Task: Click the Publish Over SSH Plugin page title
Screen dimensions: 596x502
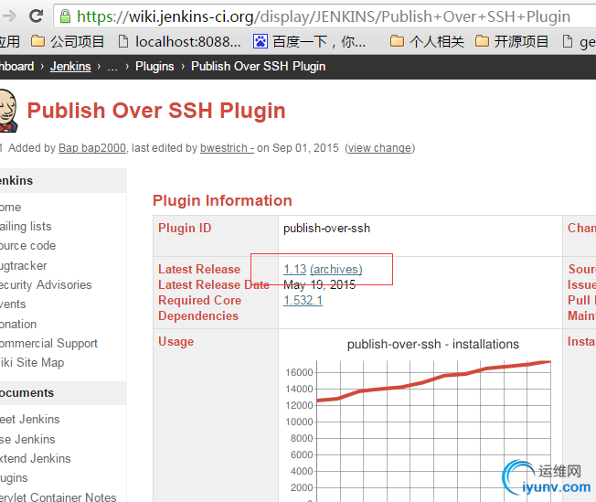Action: coord(156,111)
